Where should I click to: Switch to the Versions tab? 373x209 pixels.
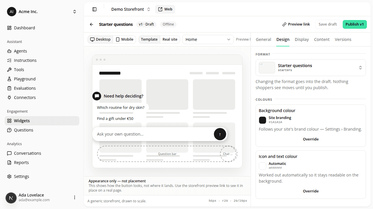point(343,39)
